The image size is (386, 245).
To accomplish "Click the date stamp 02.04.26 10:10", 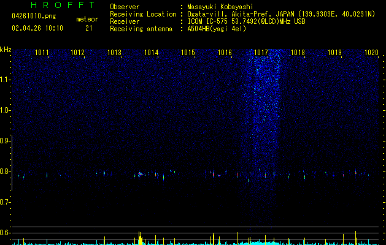I will (37, 28).
